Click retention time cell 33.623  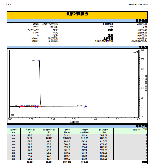pyautogui.click(x=104, y=159)
